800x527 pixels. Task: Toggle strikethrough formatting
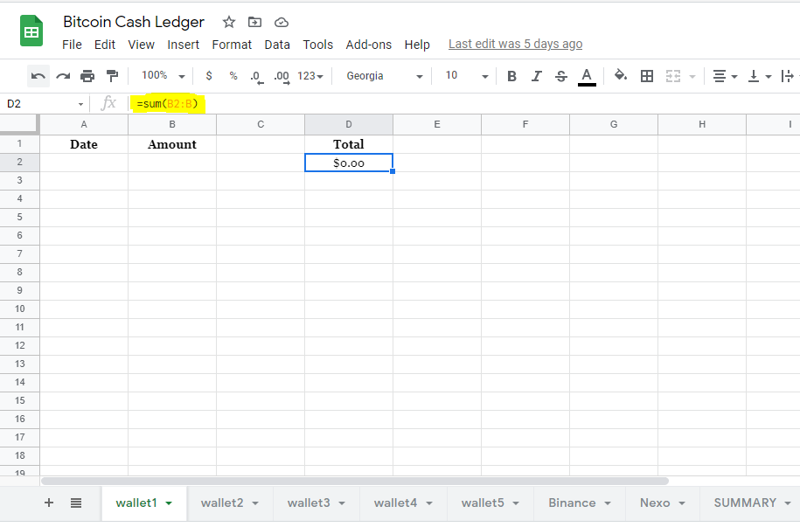[x=560, y=76]
